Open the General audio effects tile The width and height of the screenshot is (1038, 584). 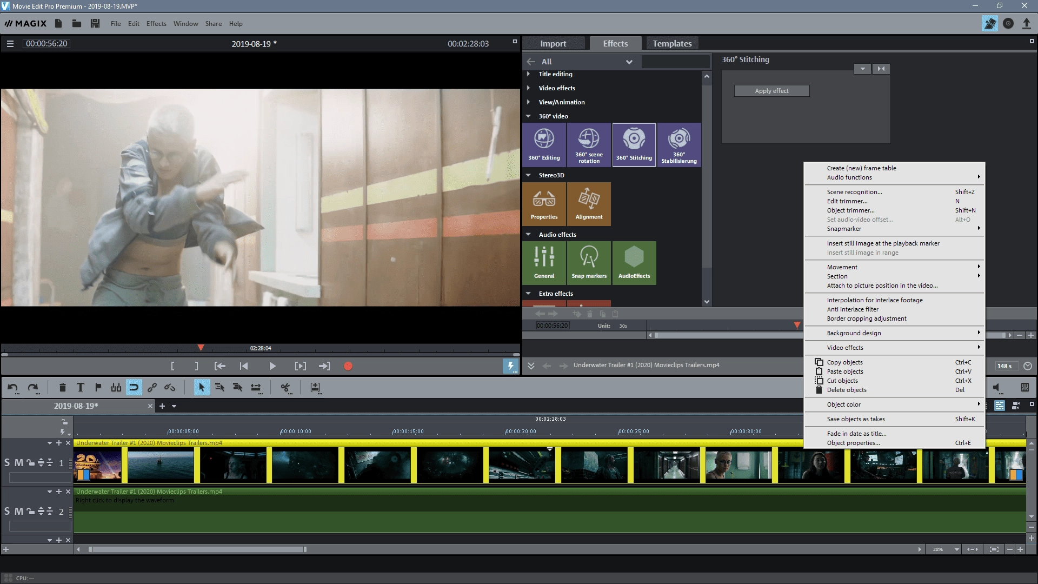coord(544,263)
